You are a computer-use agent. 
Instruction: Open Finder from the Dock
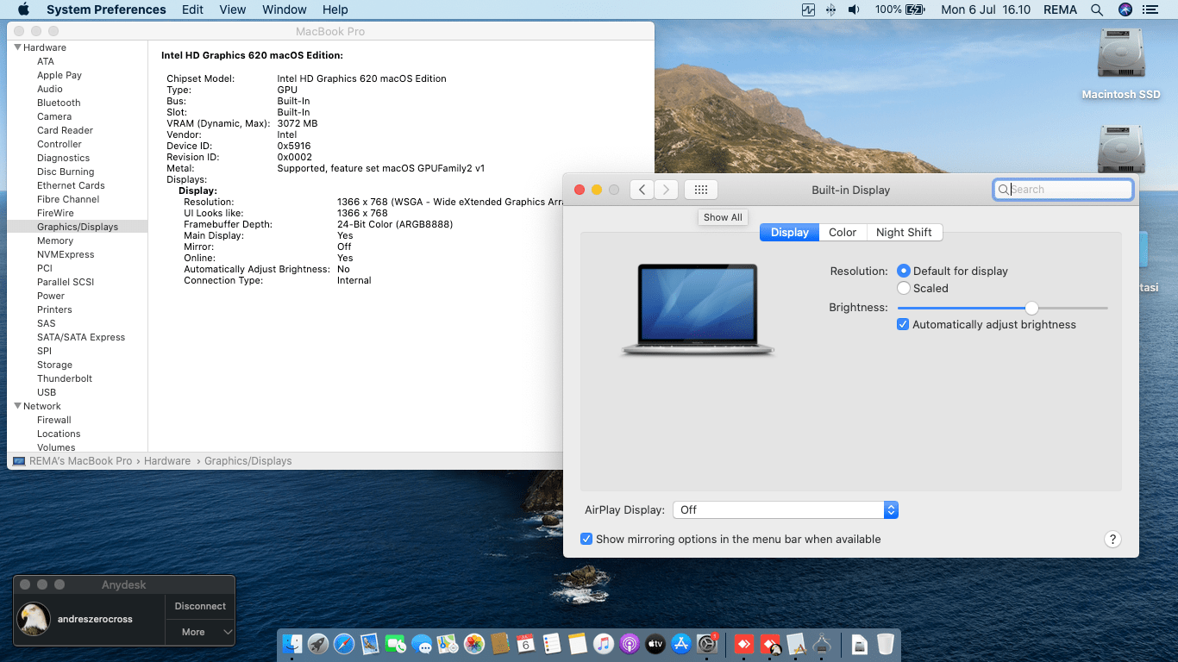(x=293, y=644)
